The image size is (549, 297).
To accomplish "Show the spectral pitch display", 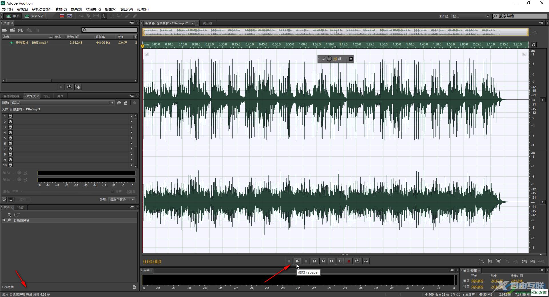I will coord(69,16).
